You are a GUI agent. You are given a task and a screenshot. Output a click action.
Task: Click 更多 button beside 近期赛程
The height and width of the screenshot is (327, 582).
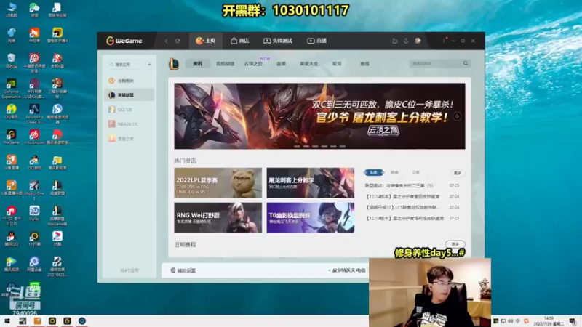(x=455, y=244)
